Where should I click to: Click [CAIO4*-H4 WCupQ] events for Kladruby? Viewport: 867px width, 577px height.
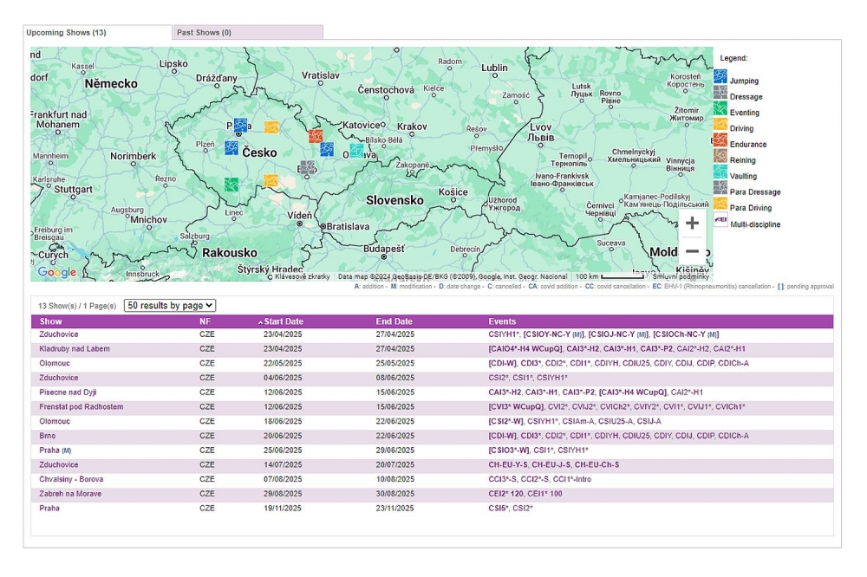pyautogui.click(x=616, y=349)
